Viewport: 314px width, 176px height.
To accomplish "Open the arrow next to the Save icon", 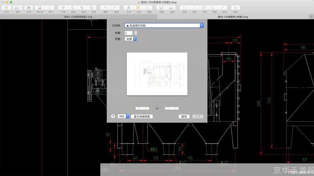I will [21, 8].
